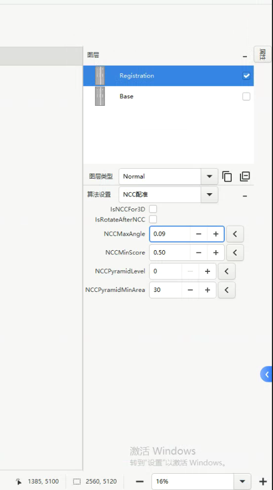Screen dimensions: 273x490
Task: Collapse the 图层 panel section
Action: (245, 56)
